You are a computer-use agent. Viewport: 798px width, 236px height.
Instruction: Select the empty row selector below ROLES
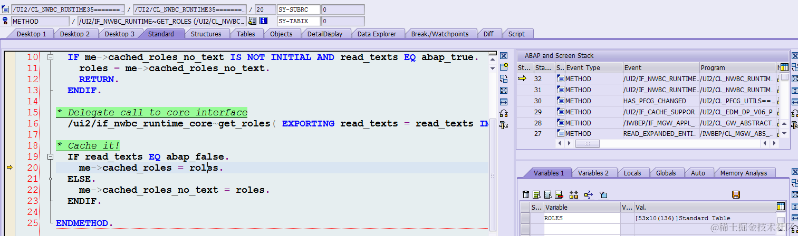point(525,229)
